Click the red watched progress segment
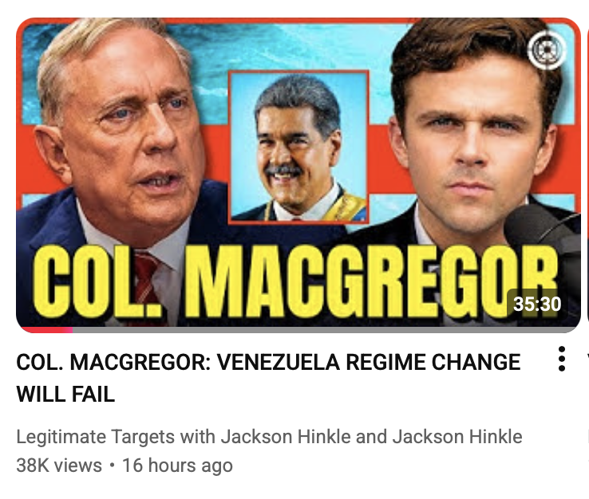 point(45,330)
